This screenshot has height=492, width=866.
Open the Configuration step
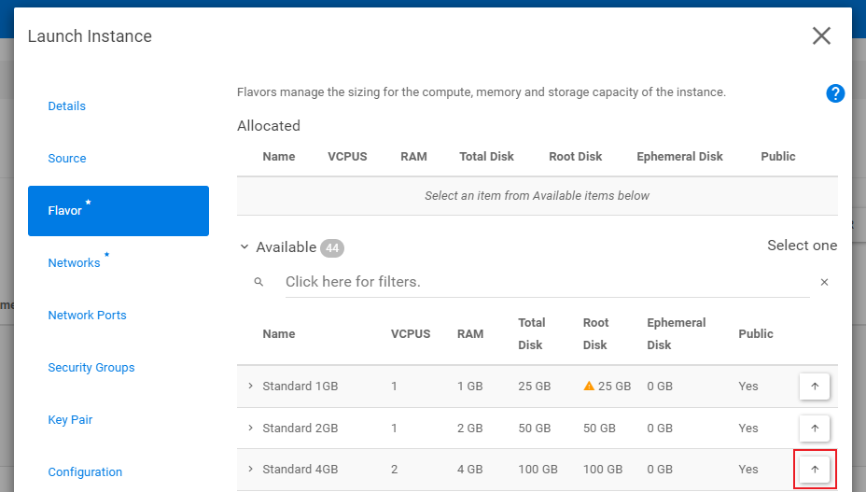[x=85, y=472]
